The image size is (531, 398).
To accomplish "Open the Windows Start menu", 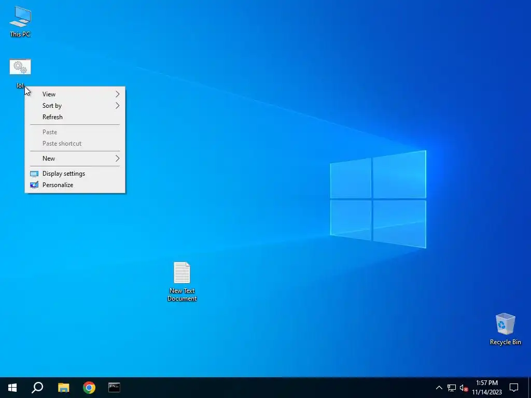I will click(12, 388).
